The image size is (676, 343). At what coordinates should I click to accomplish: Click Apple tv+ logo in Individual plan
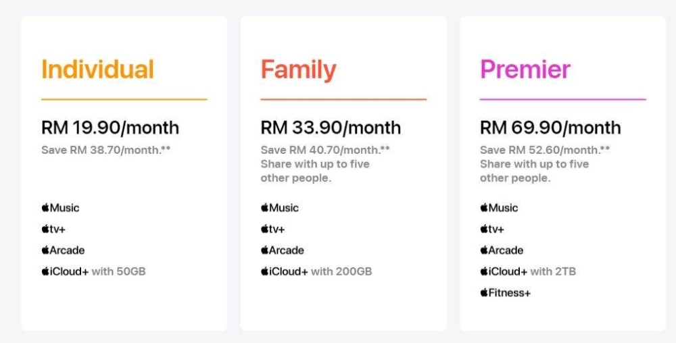coord(53,229)
